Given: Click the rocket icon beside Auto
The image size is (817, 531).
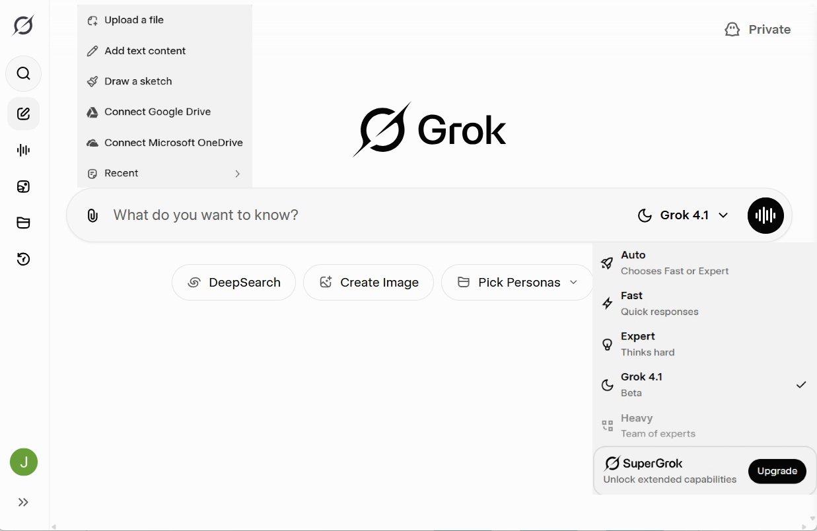Looking at the screenshot, I should click(x=607, y=264).
